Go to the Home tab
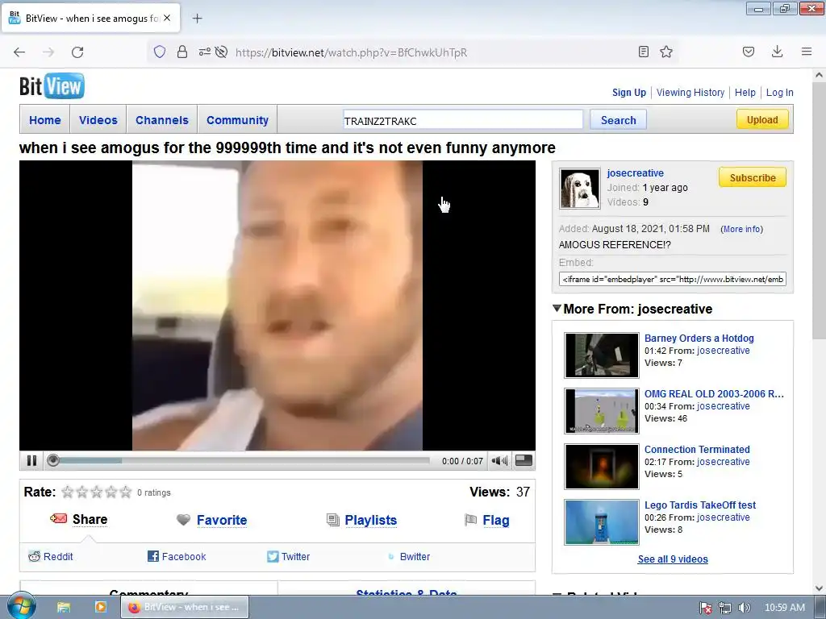Image resolution: width=826 pixels, height=619 pixels. (45, 120)
